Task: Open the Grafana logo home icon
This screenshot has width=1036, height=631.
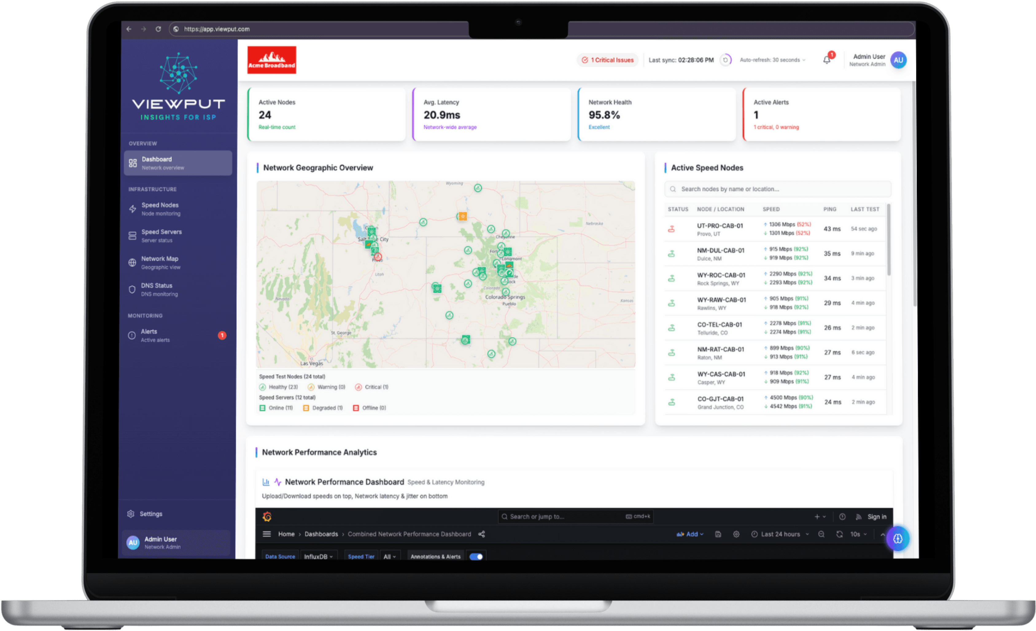Action: [267, 517]
